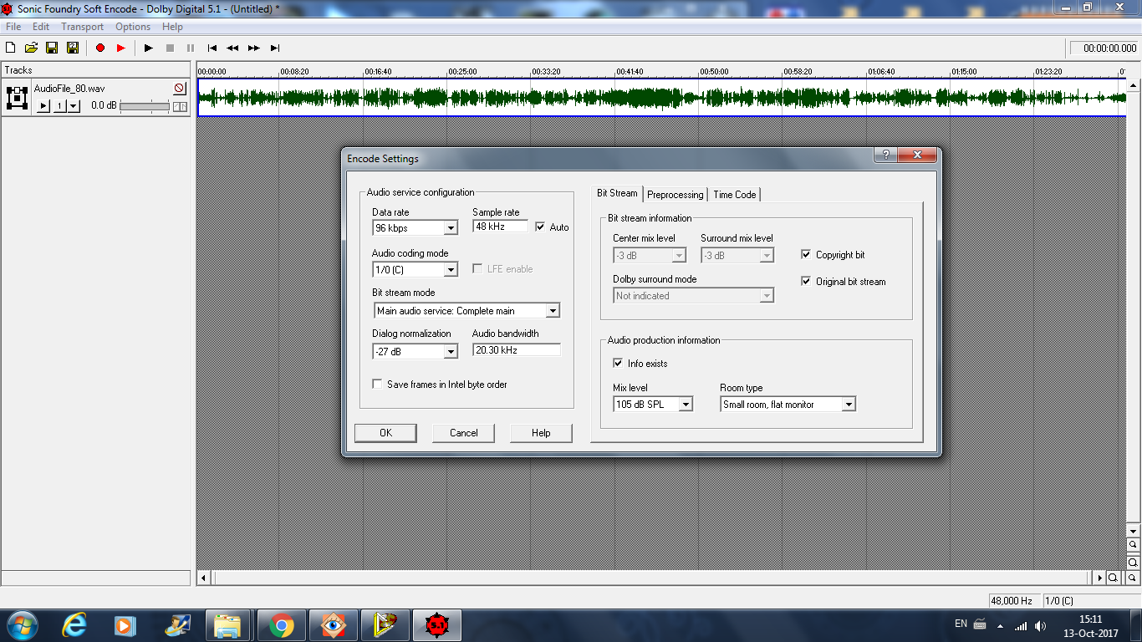
Task: Open the Data rate 96 kbps dropdown
Action: click(451, 228)
